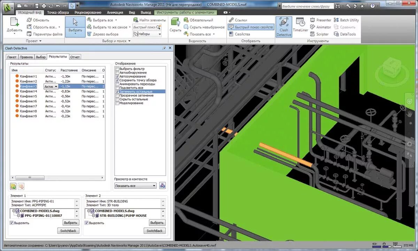418x251 pixels.
Task: Uncheck Выделить under Элемент 1
Action: (x=12, y=223)
